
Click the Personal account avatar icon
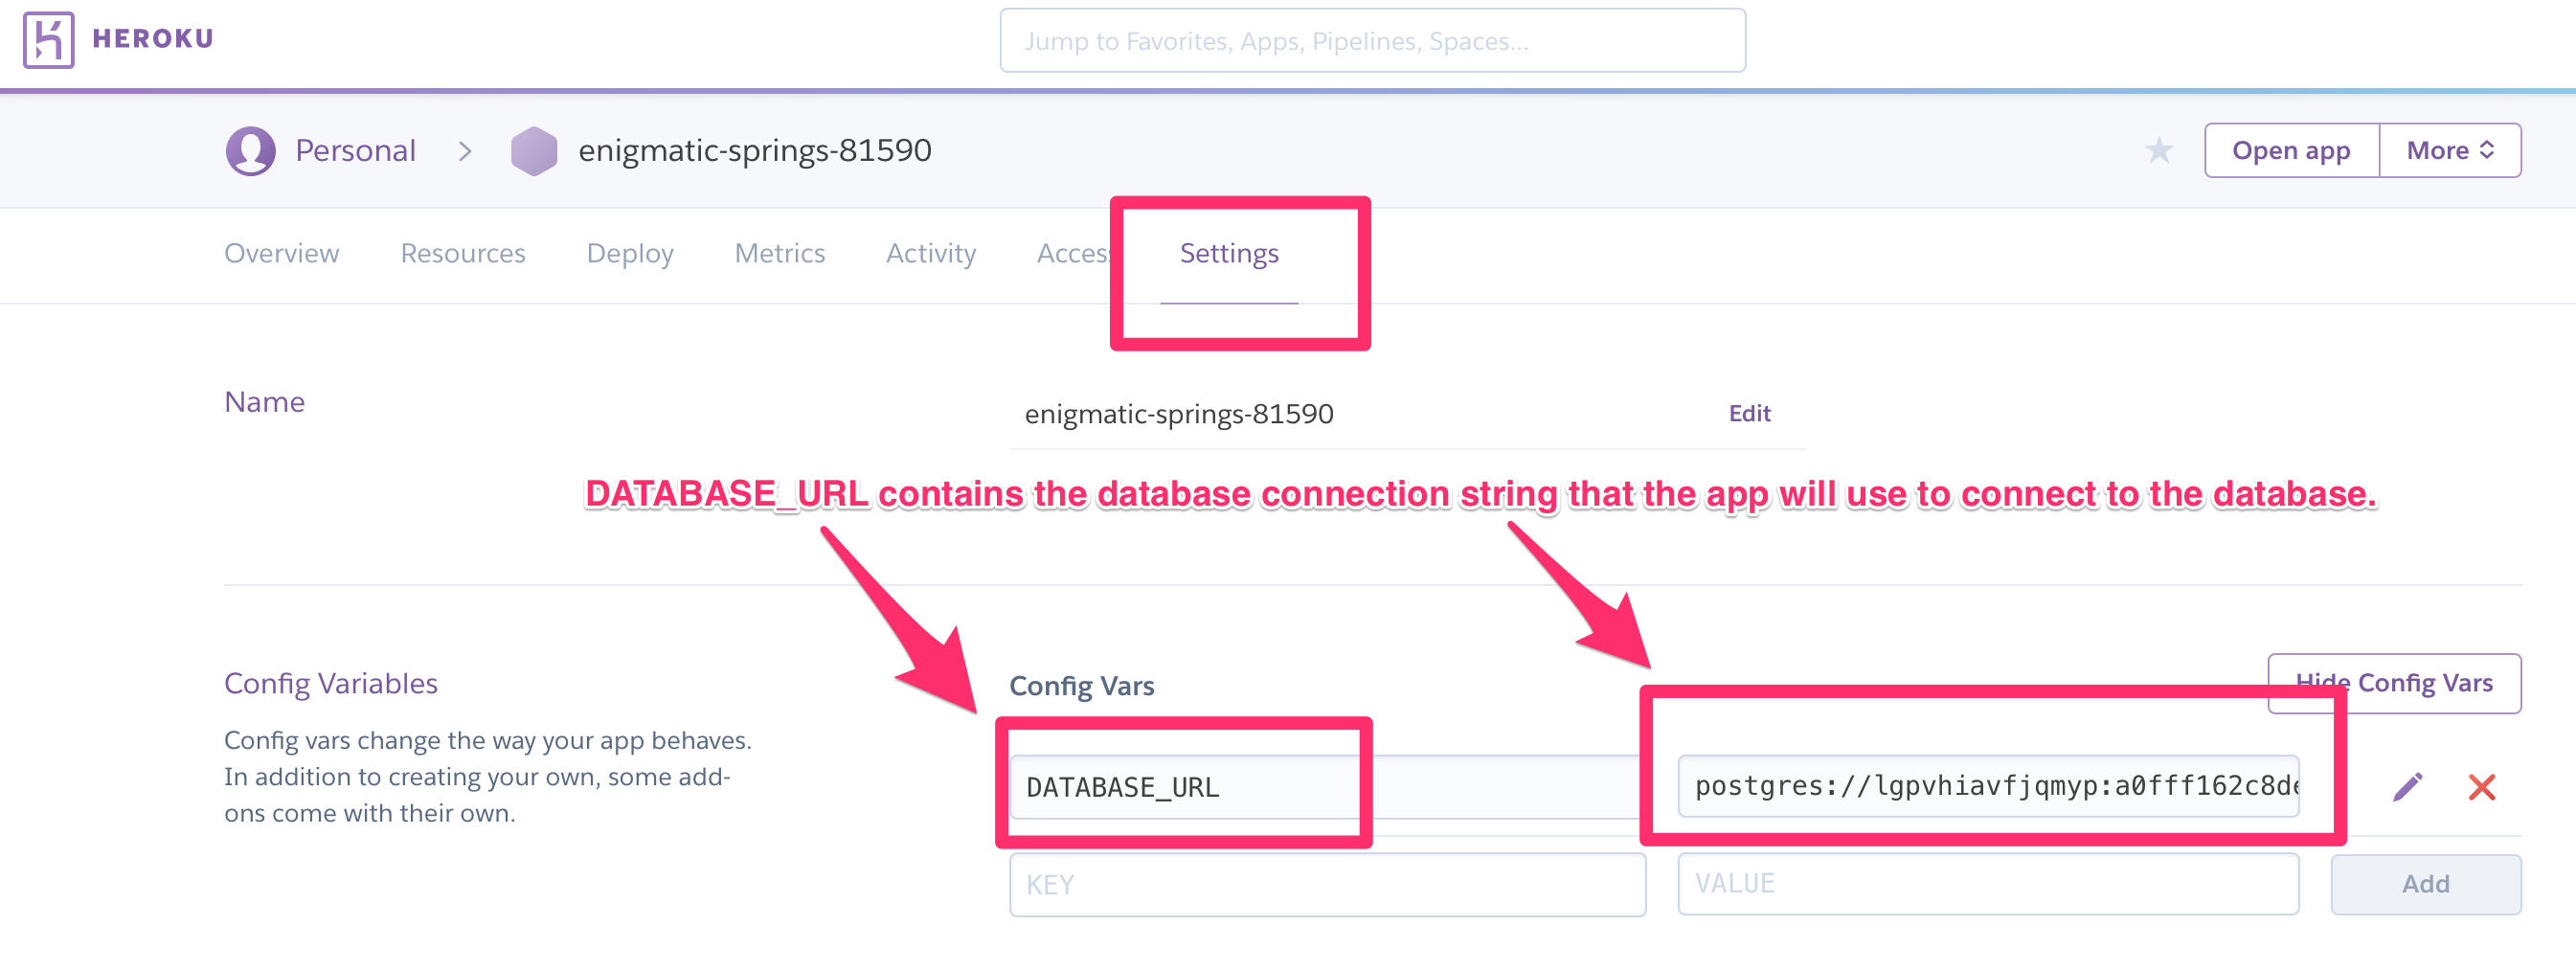click(x=250, y=151)
